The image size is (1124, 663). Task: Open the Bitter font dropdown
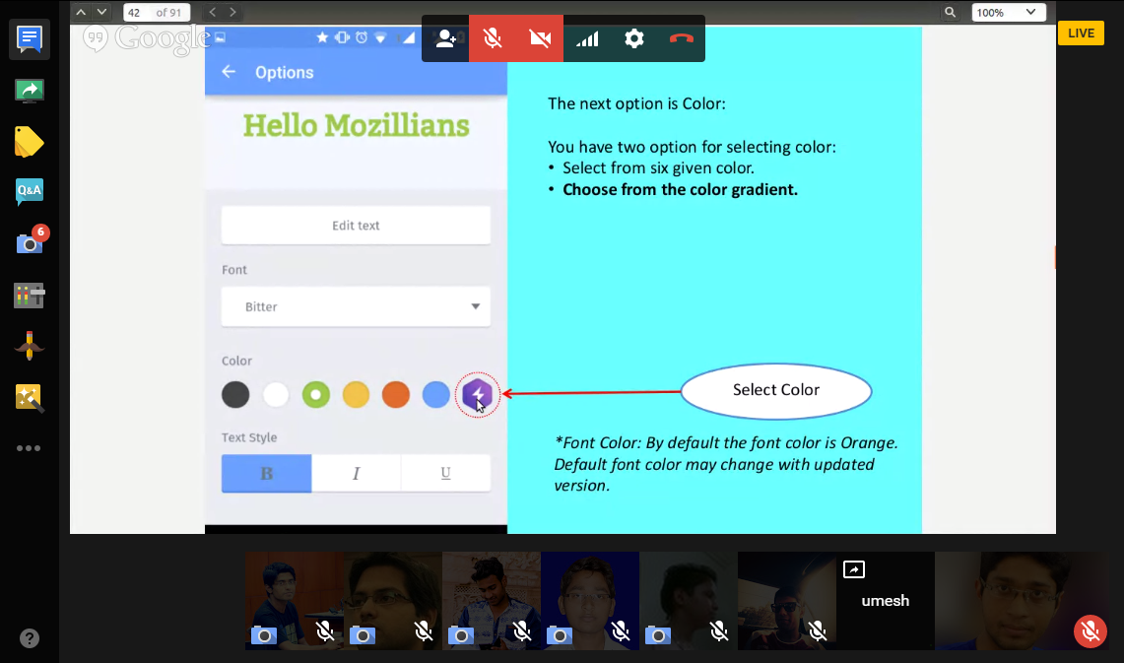click(356, 306)
